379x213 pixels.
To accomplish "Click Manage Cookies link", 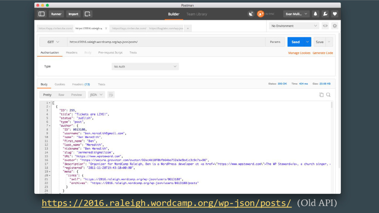I will pyautogui.click(x=299, y=53).
